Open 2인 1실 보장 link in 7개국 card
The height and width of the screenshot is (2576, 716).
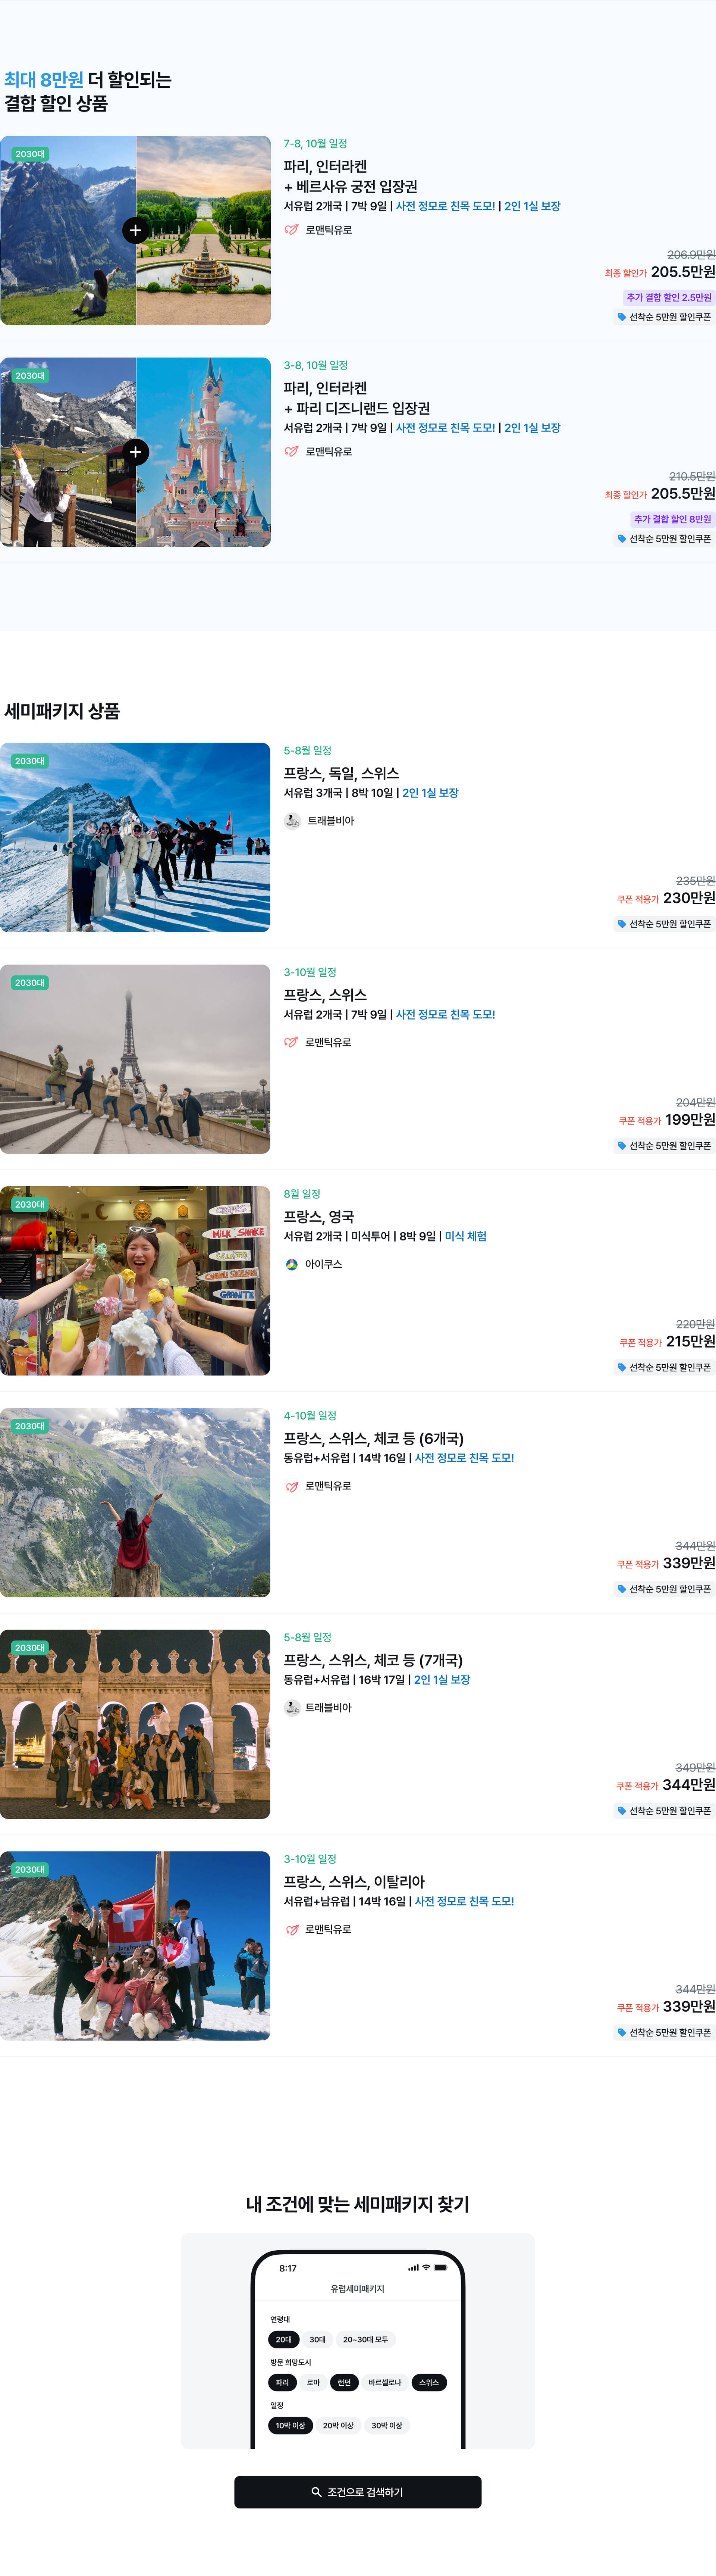(442, 1680)
